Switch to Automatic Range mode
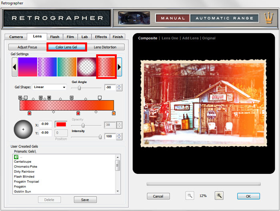Screen dimensions: 280x211 (224, 18)
